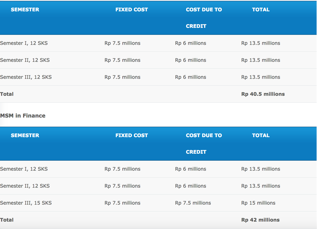Click Semester II fixed cost in MSM Finance table
The height and width of the screenshot is (229, 317).
[x=122, y=186]
